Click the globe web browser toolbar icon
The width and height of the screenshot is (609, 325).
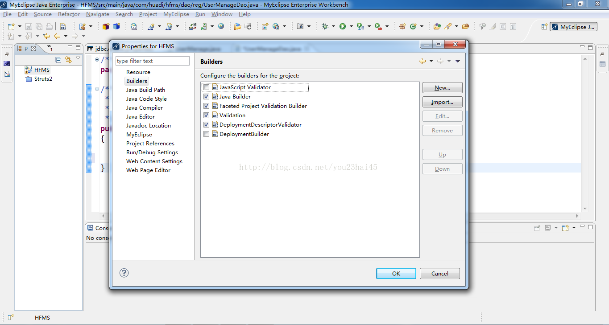tap(221, 26)
